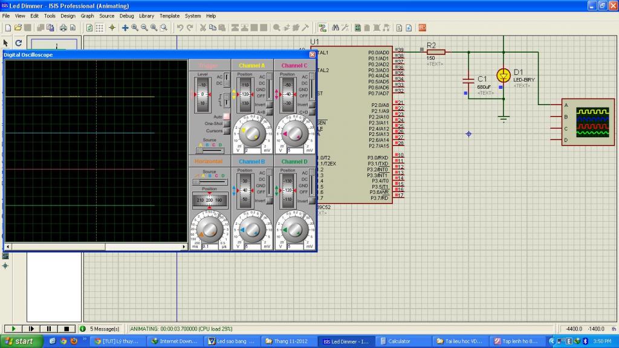Click the Undo arrow icon
The image size is (619, 348).
click(180, 28)
